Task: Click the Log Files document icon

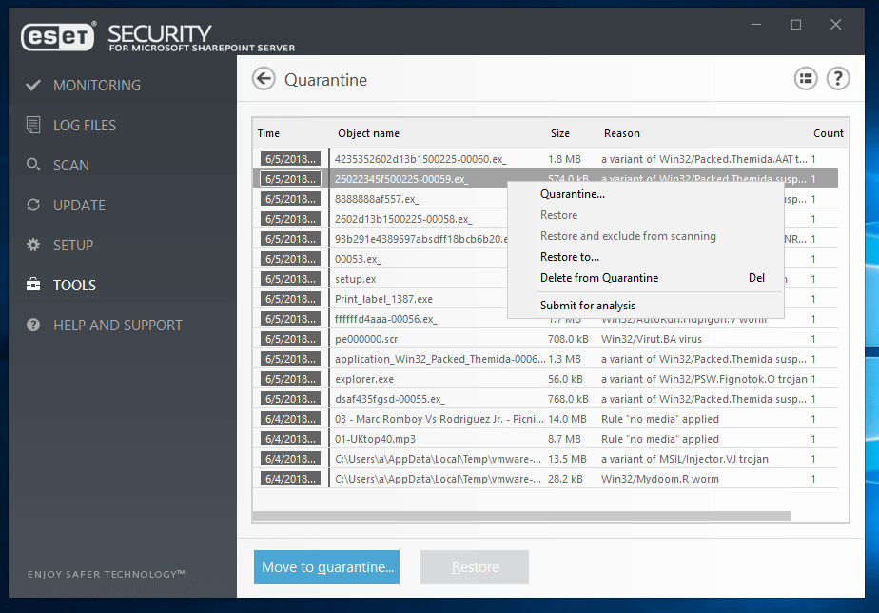Action: pyautogui.click(x=33, y=125)
